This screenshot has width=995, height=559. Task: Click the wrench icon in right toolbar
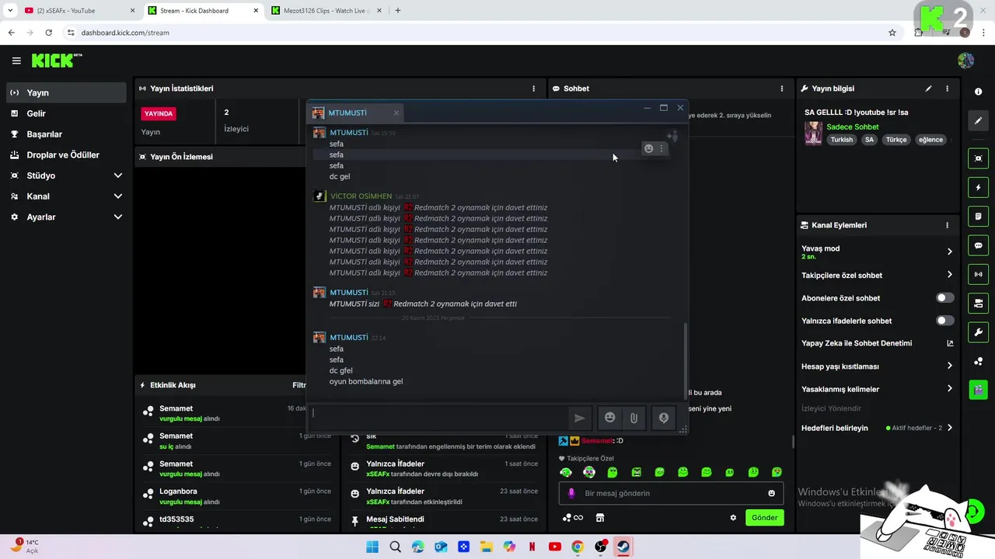(978, 332)
